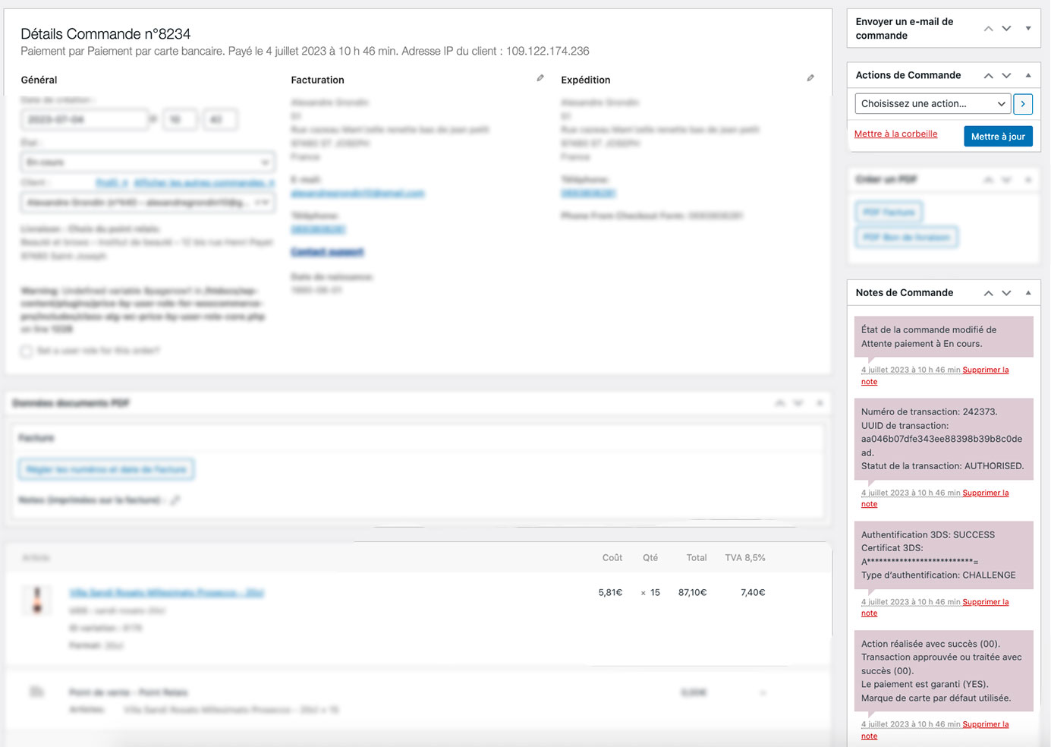Viewport: 1051px width, 747px height.
Task: Open the Villa Sandi Rosato product link
Action: point(166,593)
